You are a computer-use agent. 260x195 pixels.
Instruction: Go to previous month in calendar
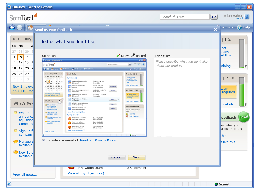pos(18,39)
